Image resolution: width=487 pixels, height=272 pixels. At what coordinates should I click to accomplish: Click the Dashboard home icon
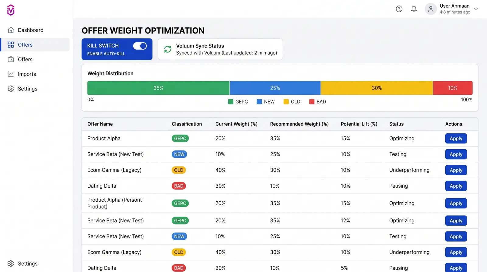pyautogui.click(x=11, y=30)
